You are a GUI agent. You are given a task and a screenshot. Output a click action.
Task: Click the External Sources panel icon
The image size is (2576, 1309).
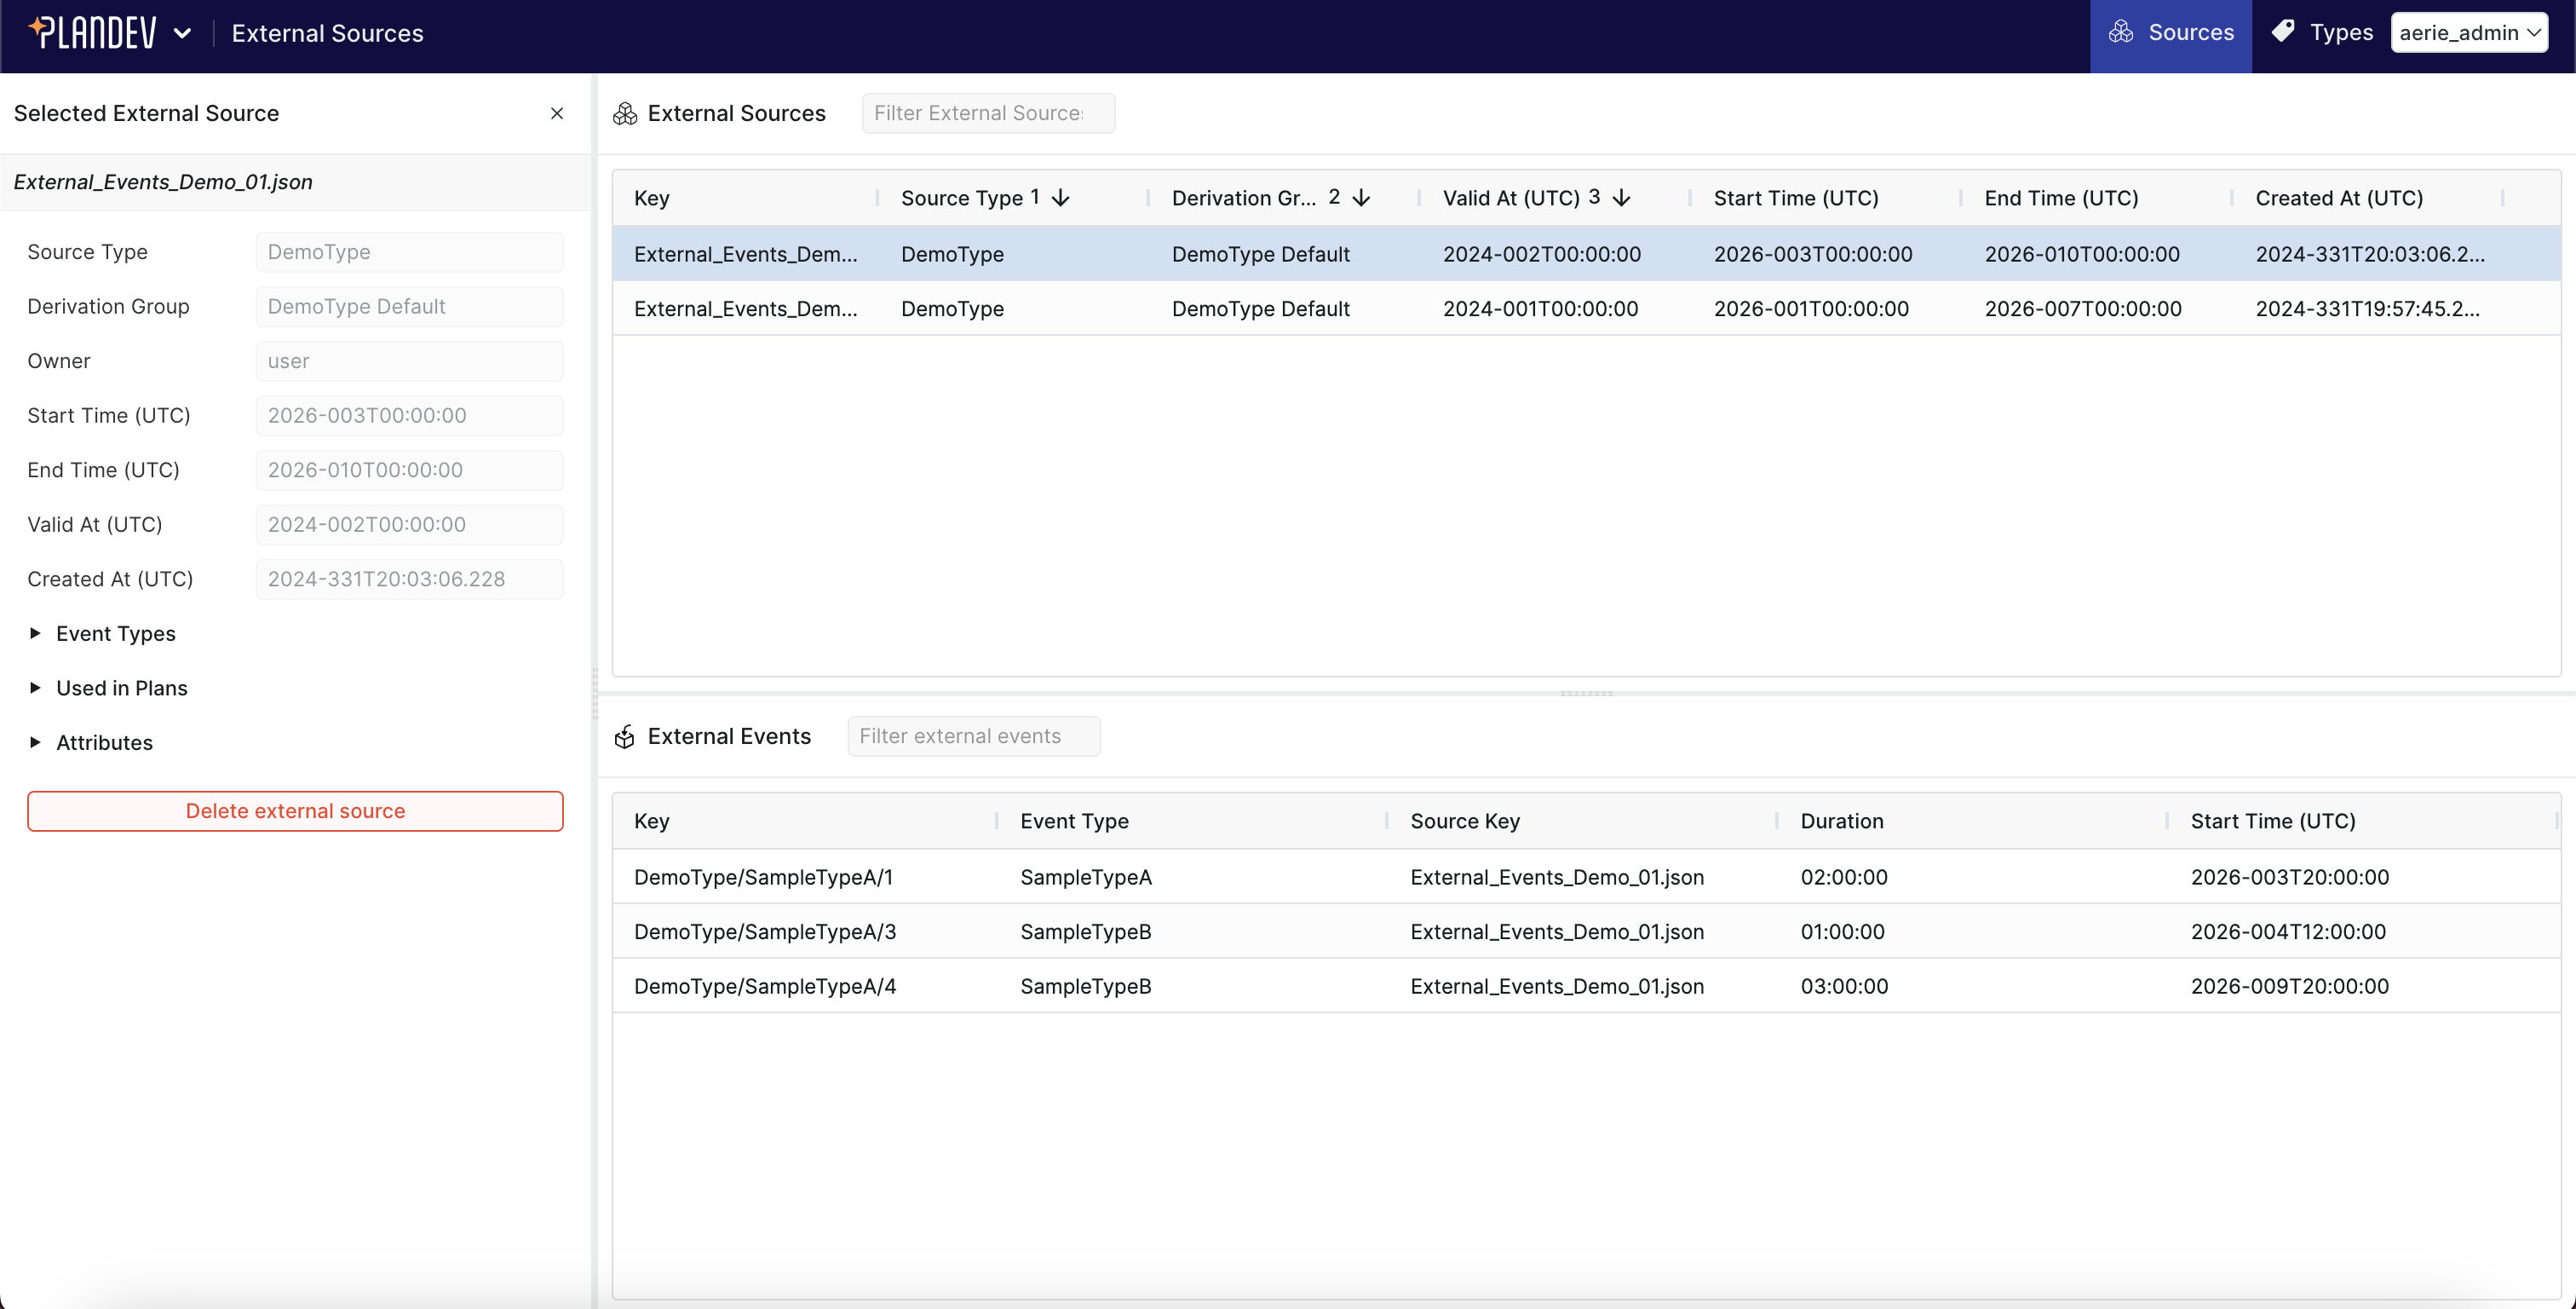(x=625, y=113)
